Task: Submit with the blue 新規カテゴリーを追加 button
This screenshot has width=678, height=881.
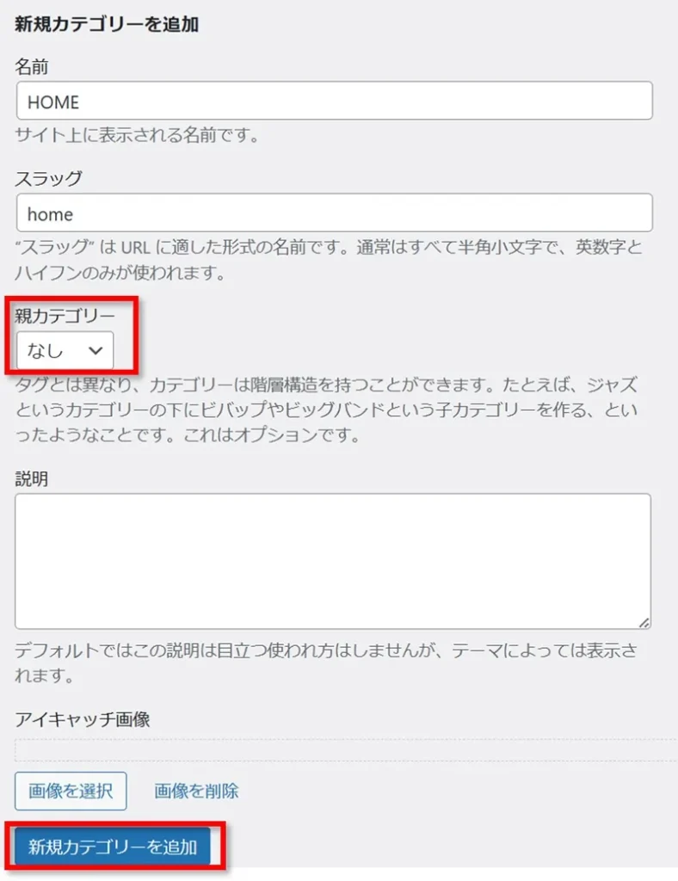Action: pyautogui.click(x=113, y=847)
